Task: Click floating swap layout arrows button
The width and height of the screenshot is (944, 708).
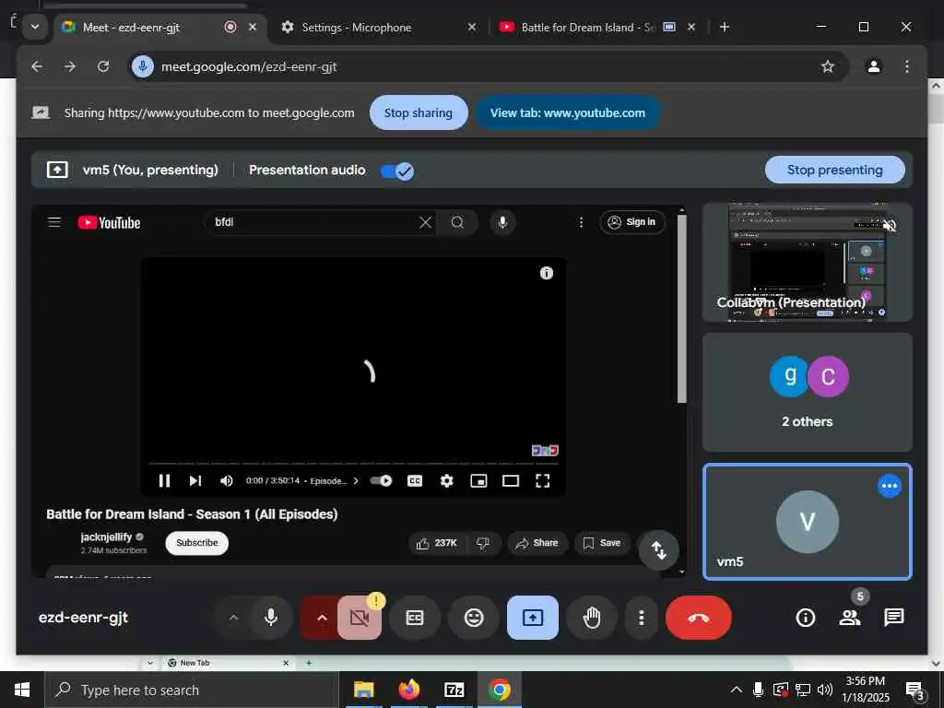Action: [x=659, y=549]
